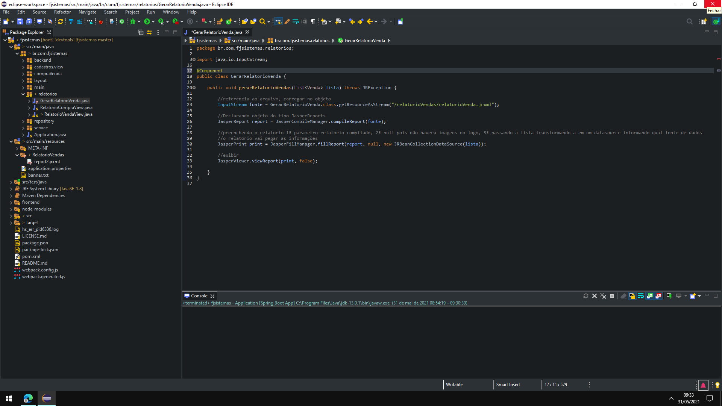Open Package Explorer view menu dots
The height and width of the screenshot is (406, 722).
click(158, 32)
